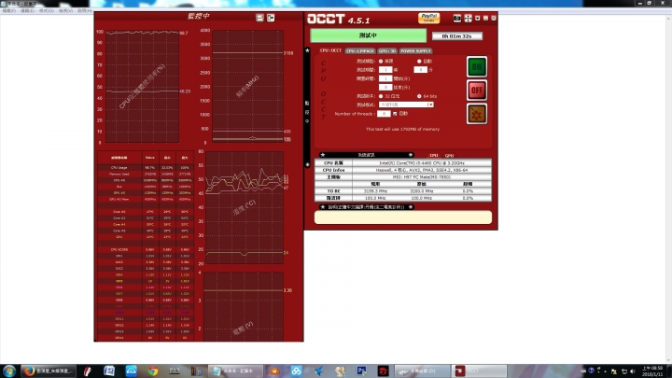This screenshot has width=672, height=378.
Task: Select the 自動 test-type radio button
Action: tap(419, 62)
